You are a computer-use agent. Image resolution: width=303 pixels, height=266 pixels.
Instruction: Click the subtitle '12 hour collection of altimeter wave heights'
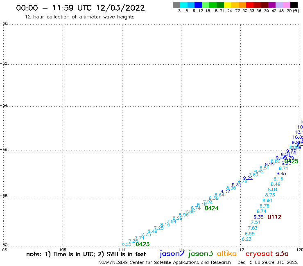click(79, 17)
